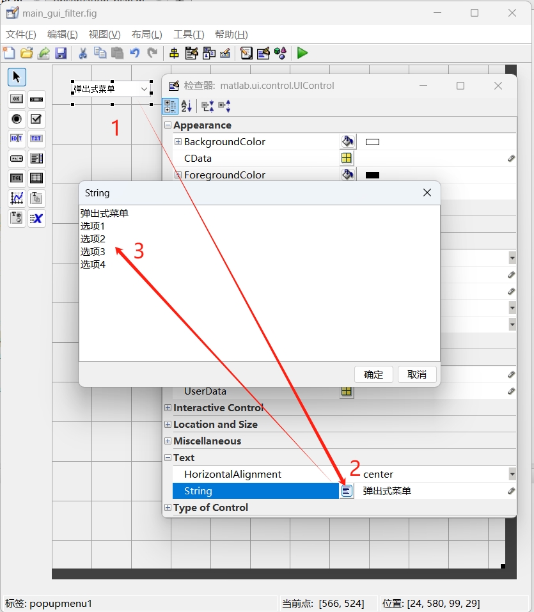Screen dimensions: 534x612
Task: Select the Push Button palette tool
Action: coord(17,99)
